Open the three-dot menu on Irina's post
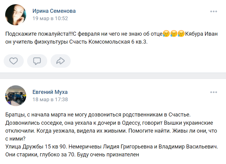 coord(214,12)
